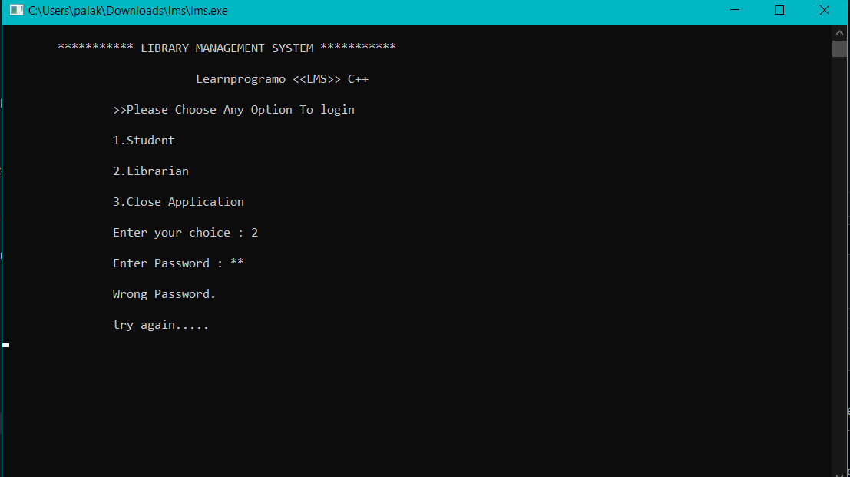Click the small marker on the left window edge
Image resolution: width=850 pixels, height=477 pixels.
5,345
